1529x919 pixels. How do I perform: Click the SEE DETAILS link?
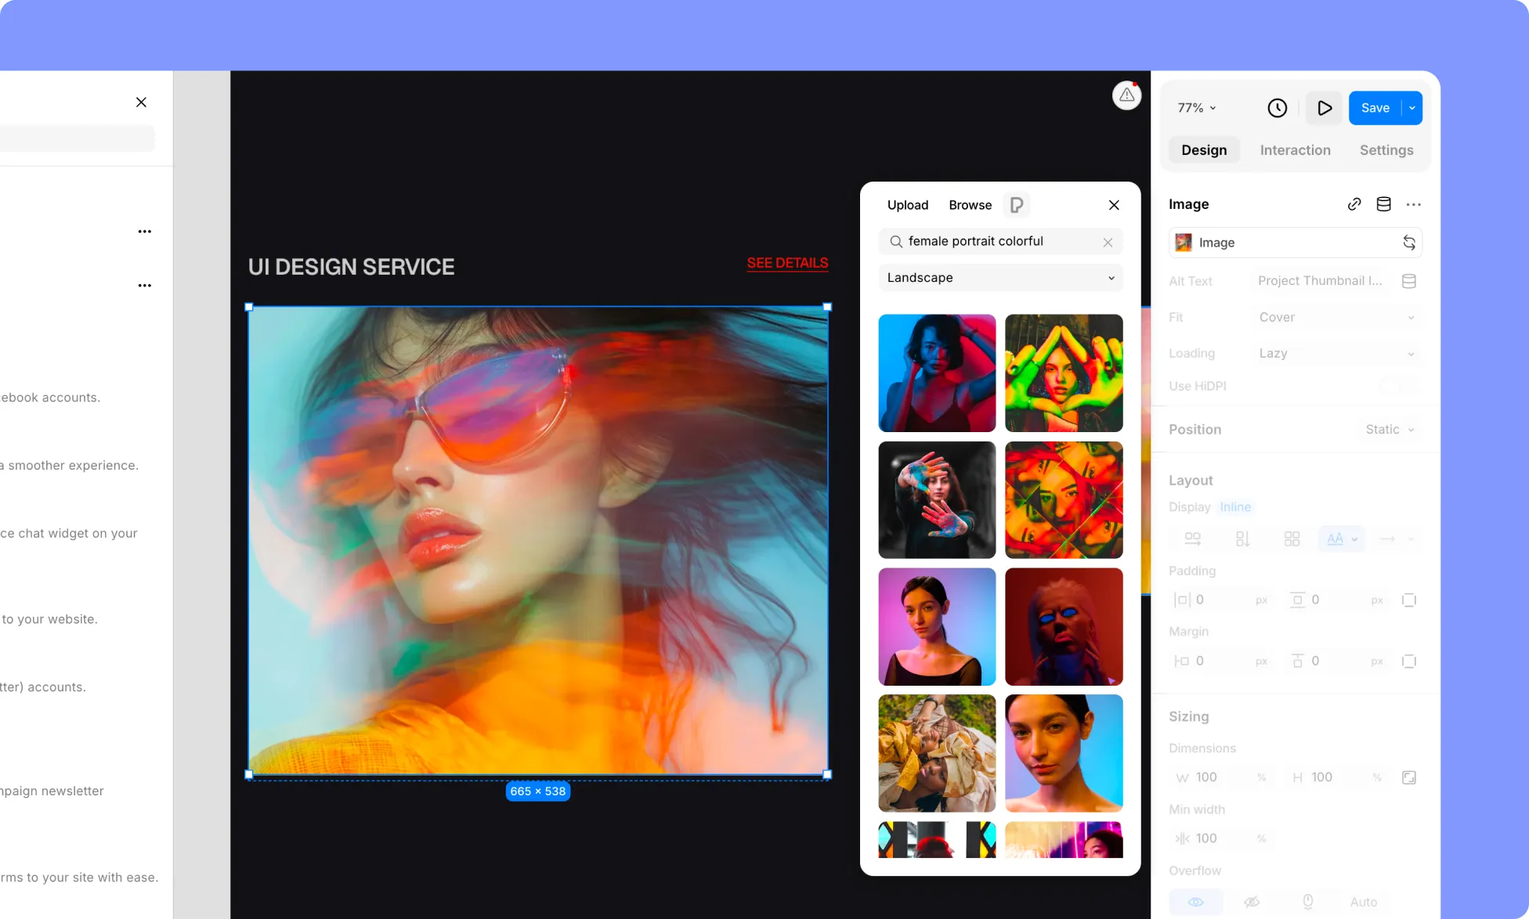[x=787, y=263]
